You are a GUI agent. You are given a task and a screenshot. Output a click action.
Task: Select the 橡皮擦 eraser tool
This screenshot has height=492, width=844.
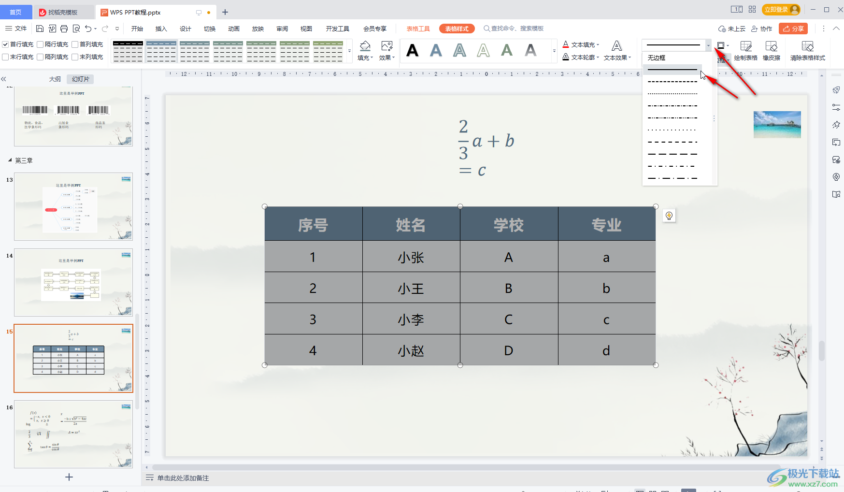(x=772, y=51)
